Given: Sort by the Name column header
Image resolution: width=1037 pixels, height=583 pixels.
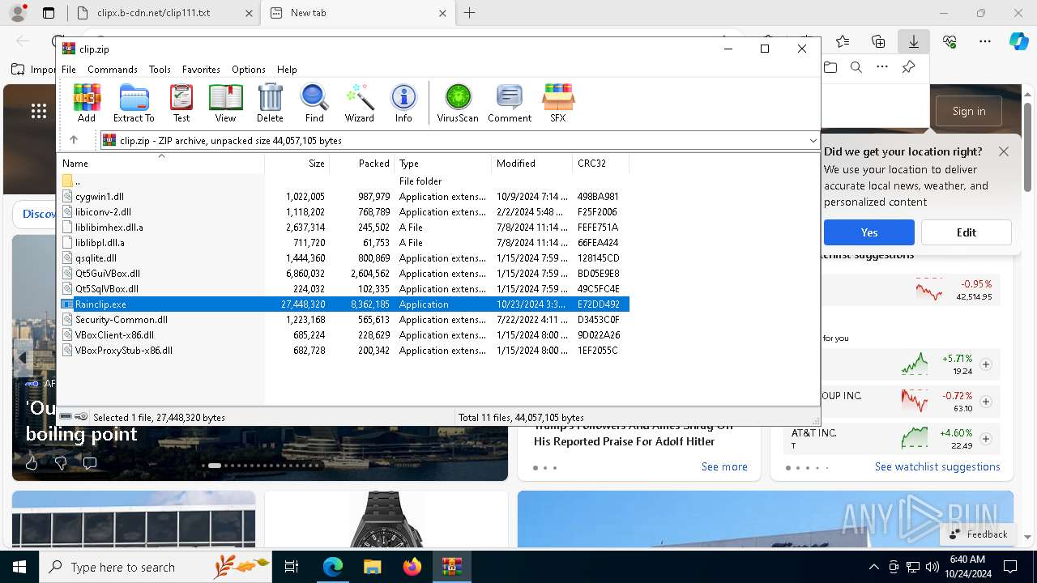Looking at the screenshot, I should [162, 164].
